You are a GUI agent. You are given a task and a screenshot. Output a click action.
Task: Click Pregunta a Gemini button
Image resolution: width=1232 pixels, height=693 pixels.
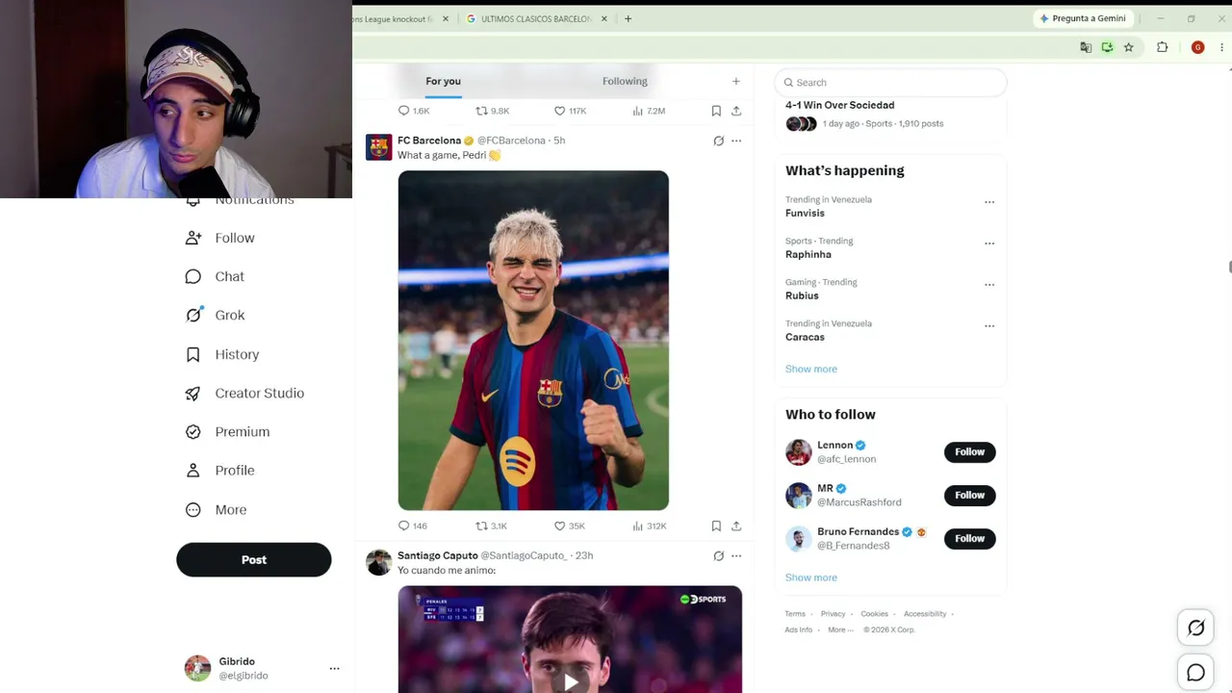1082,18
